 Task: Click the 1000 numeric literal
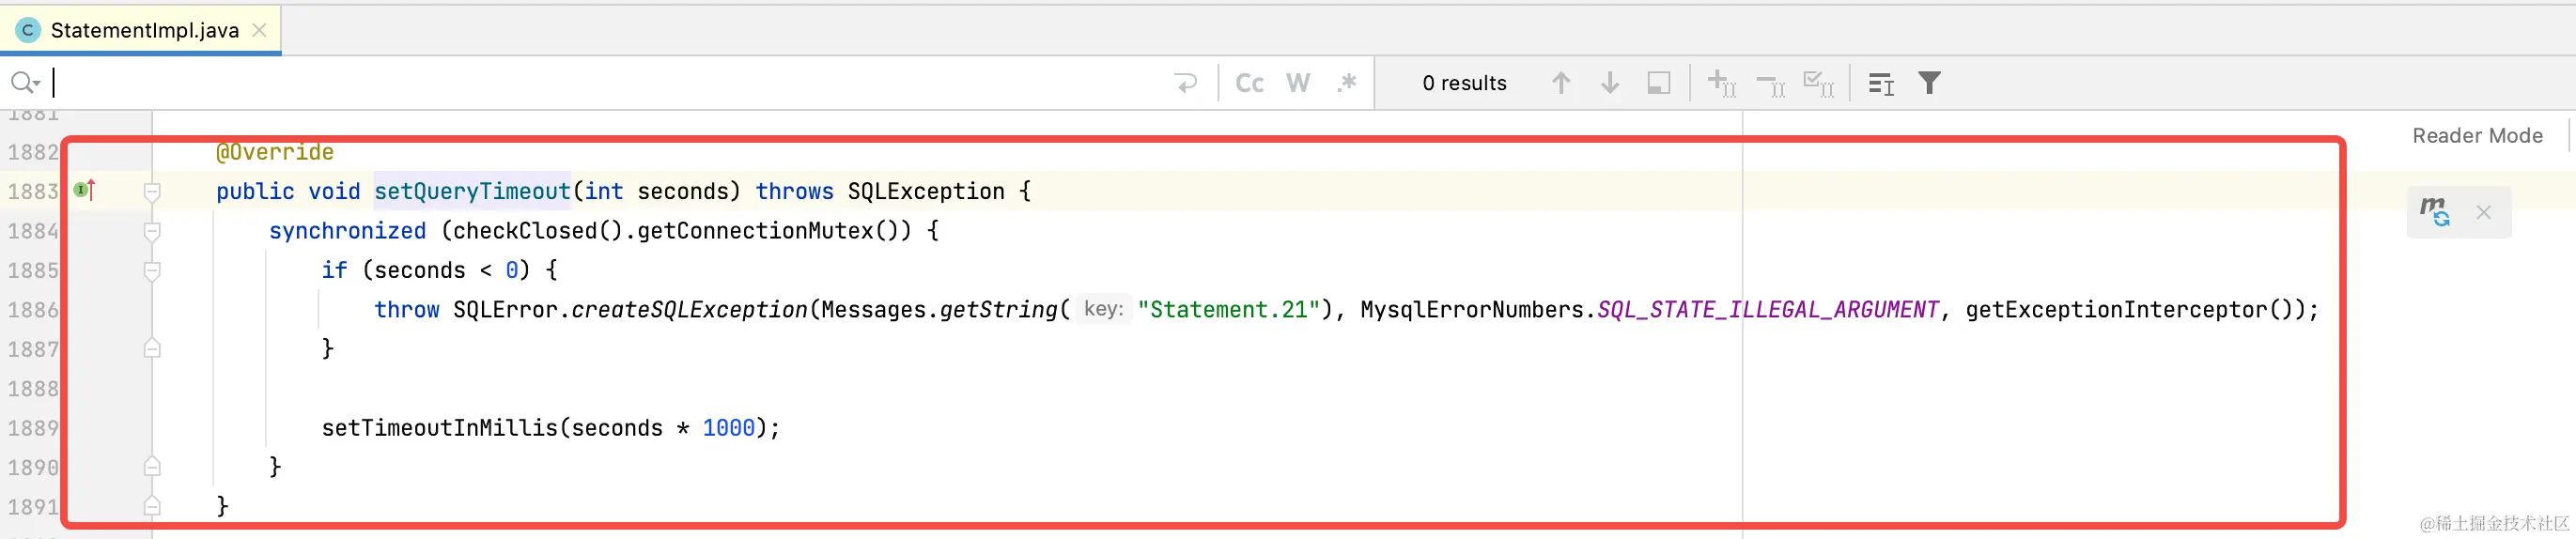[x=728, y=428]
